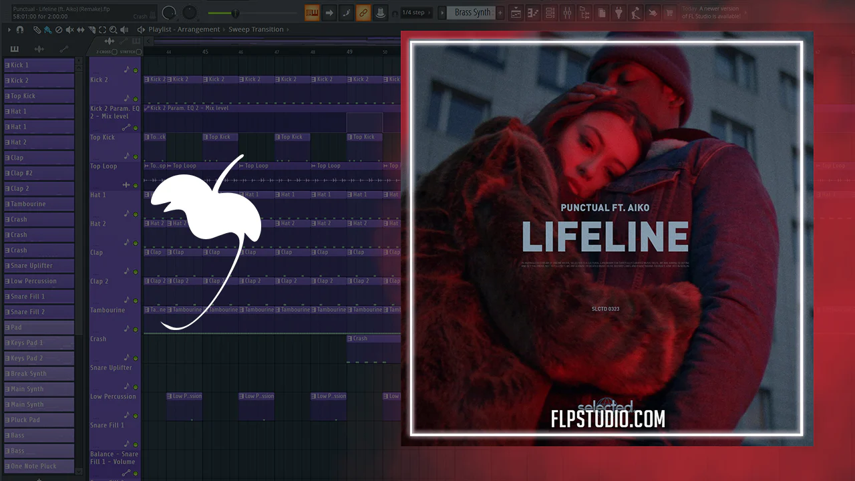
Task: Open the Piano roll view icon
Action: pos(533,12)
